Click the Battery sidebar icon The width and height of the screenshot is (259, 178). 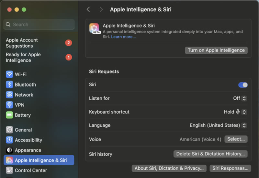point(9,115)
